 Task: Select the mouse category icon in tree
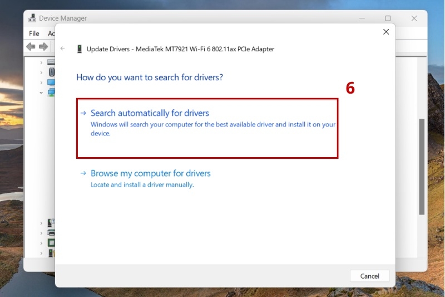tap(52, 72)
